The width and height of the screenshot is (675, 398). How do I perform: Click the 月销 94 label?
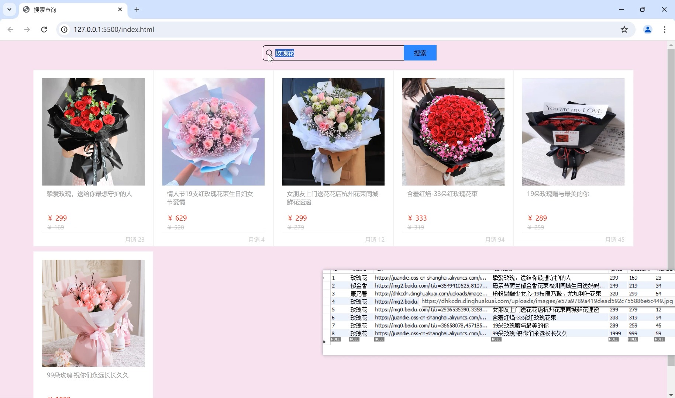click(x=495, y=240)
